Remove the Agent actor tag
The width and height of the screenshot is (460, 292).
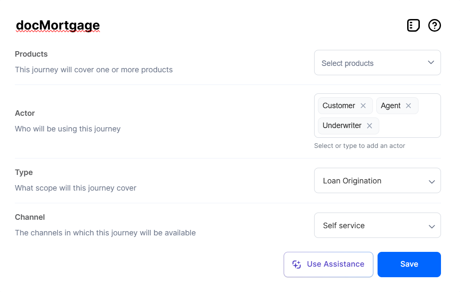pyautogui.click(x=408, y=106)
